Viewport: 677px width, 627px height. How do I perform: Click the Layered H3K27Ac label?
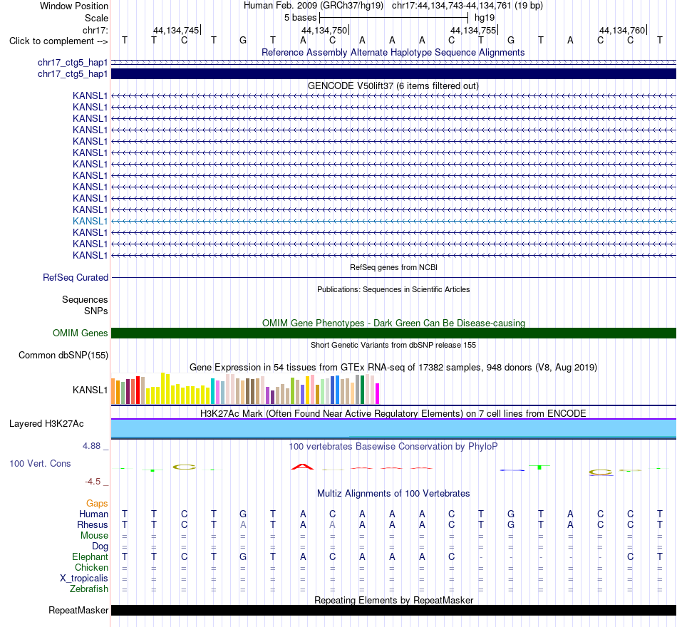coord(46,424)
